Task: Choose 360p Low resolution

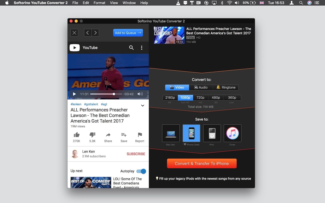Action: (x=232, y=98)
